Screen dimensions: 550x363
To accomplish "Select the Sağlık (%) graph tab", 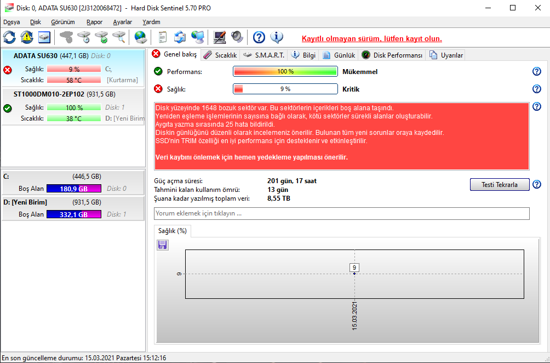I will [172, 231].
